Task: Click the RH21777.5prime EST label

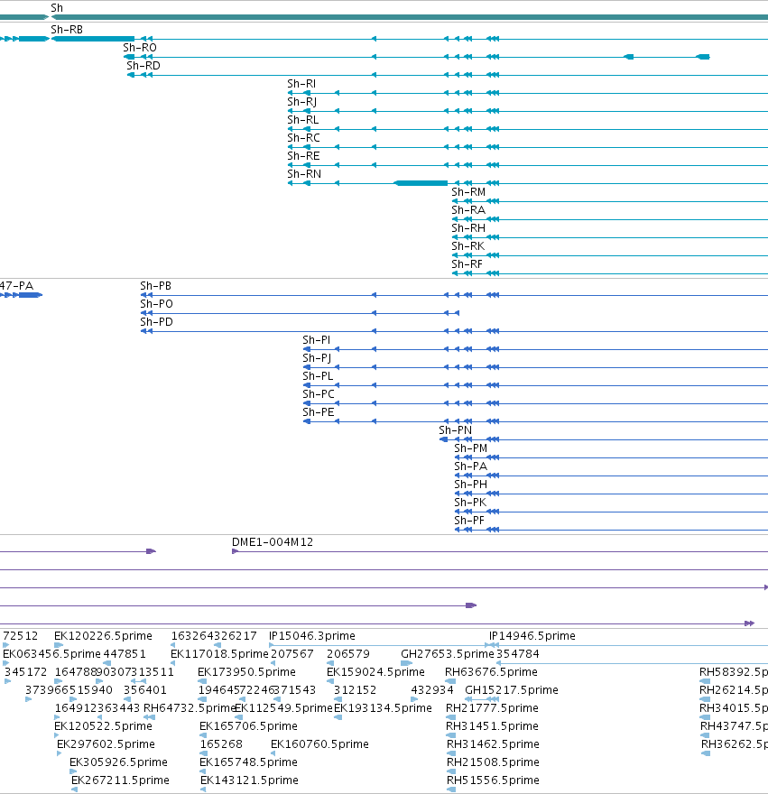Action: 493,708
